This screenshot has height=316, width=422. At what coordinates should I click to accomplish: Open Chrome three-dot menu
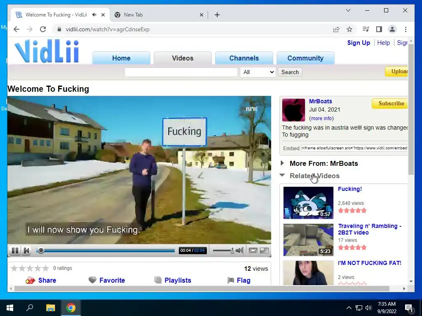406,29
